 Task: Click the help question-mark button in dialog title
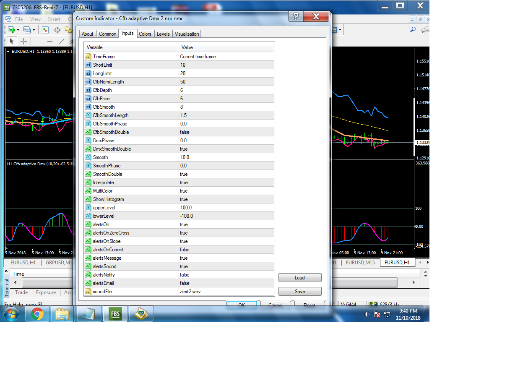[x=296, y=16]
